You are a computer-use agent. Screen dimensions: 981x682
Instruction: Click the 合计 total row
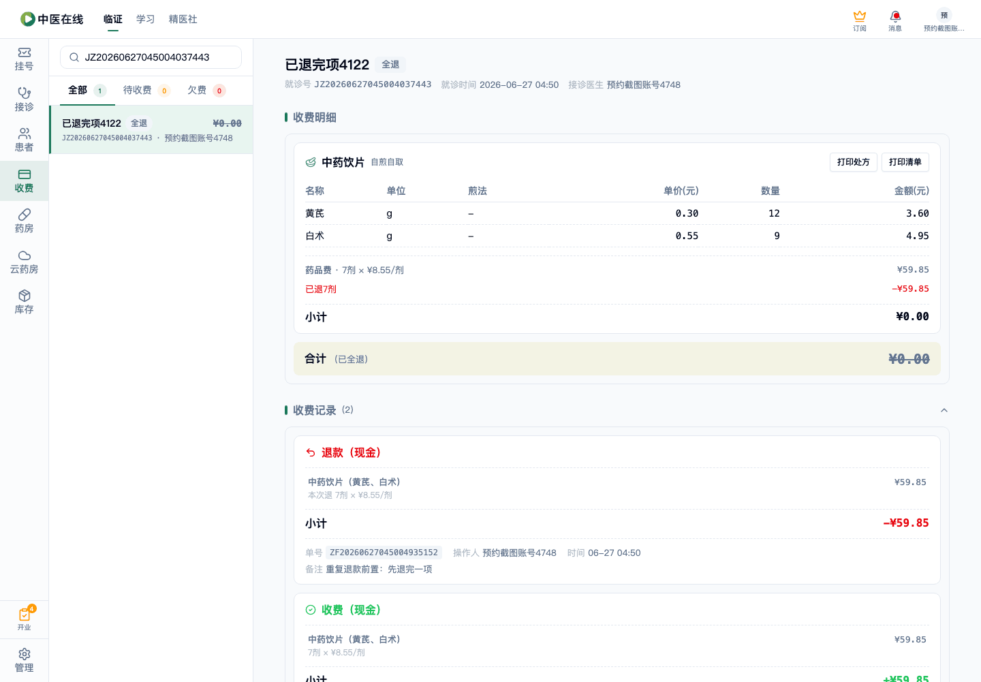point(617,358)
